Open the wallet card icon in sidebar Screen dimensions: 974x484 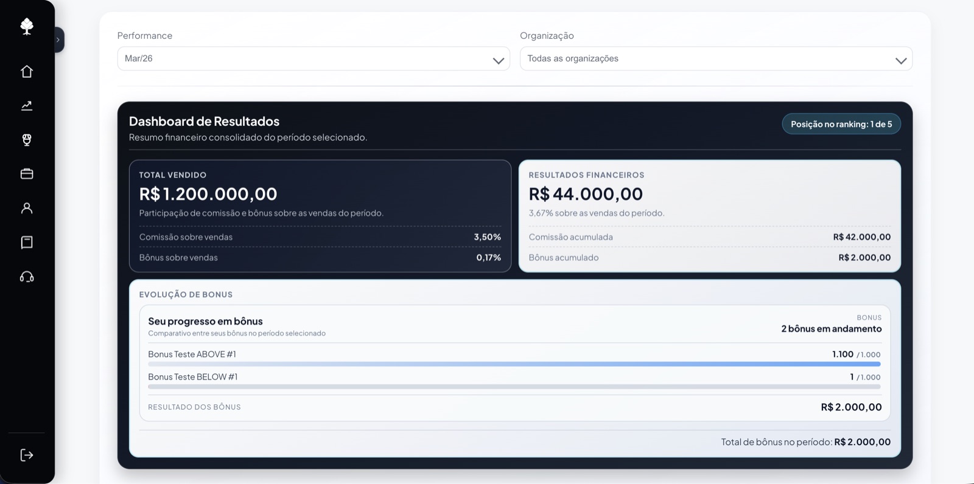click(x=27, y=174)
